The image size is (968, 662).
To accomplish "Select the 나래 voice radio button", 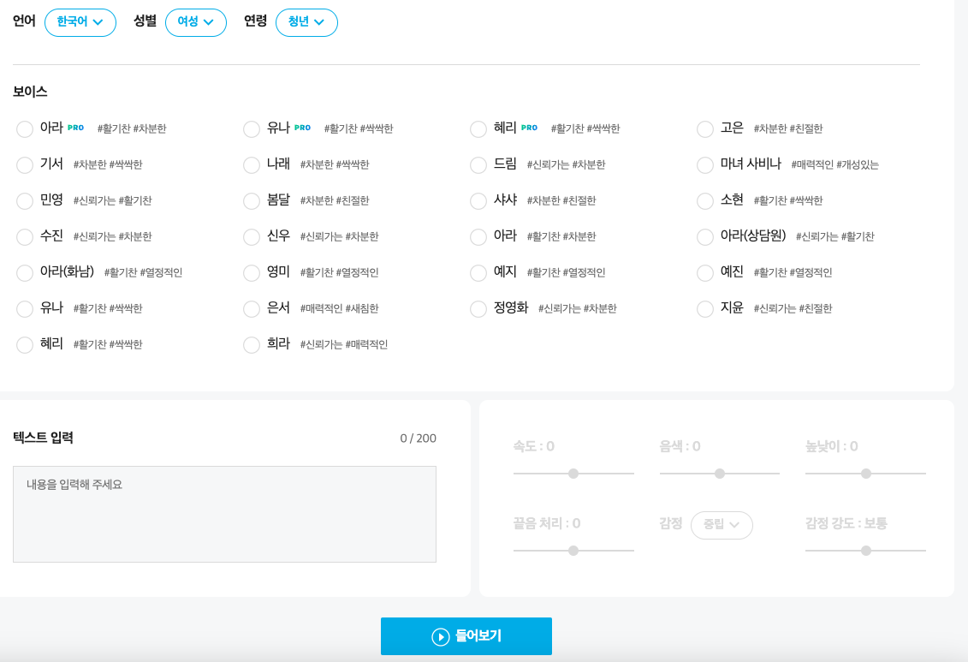I will pyautogui.click(x=252, y=165).
